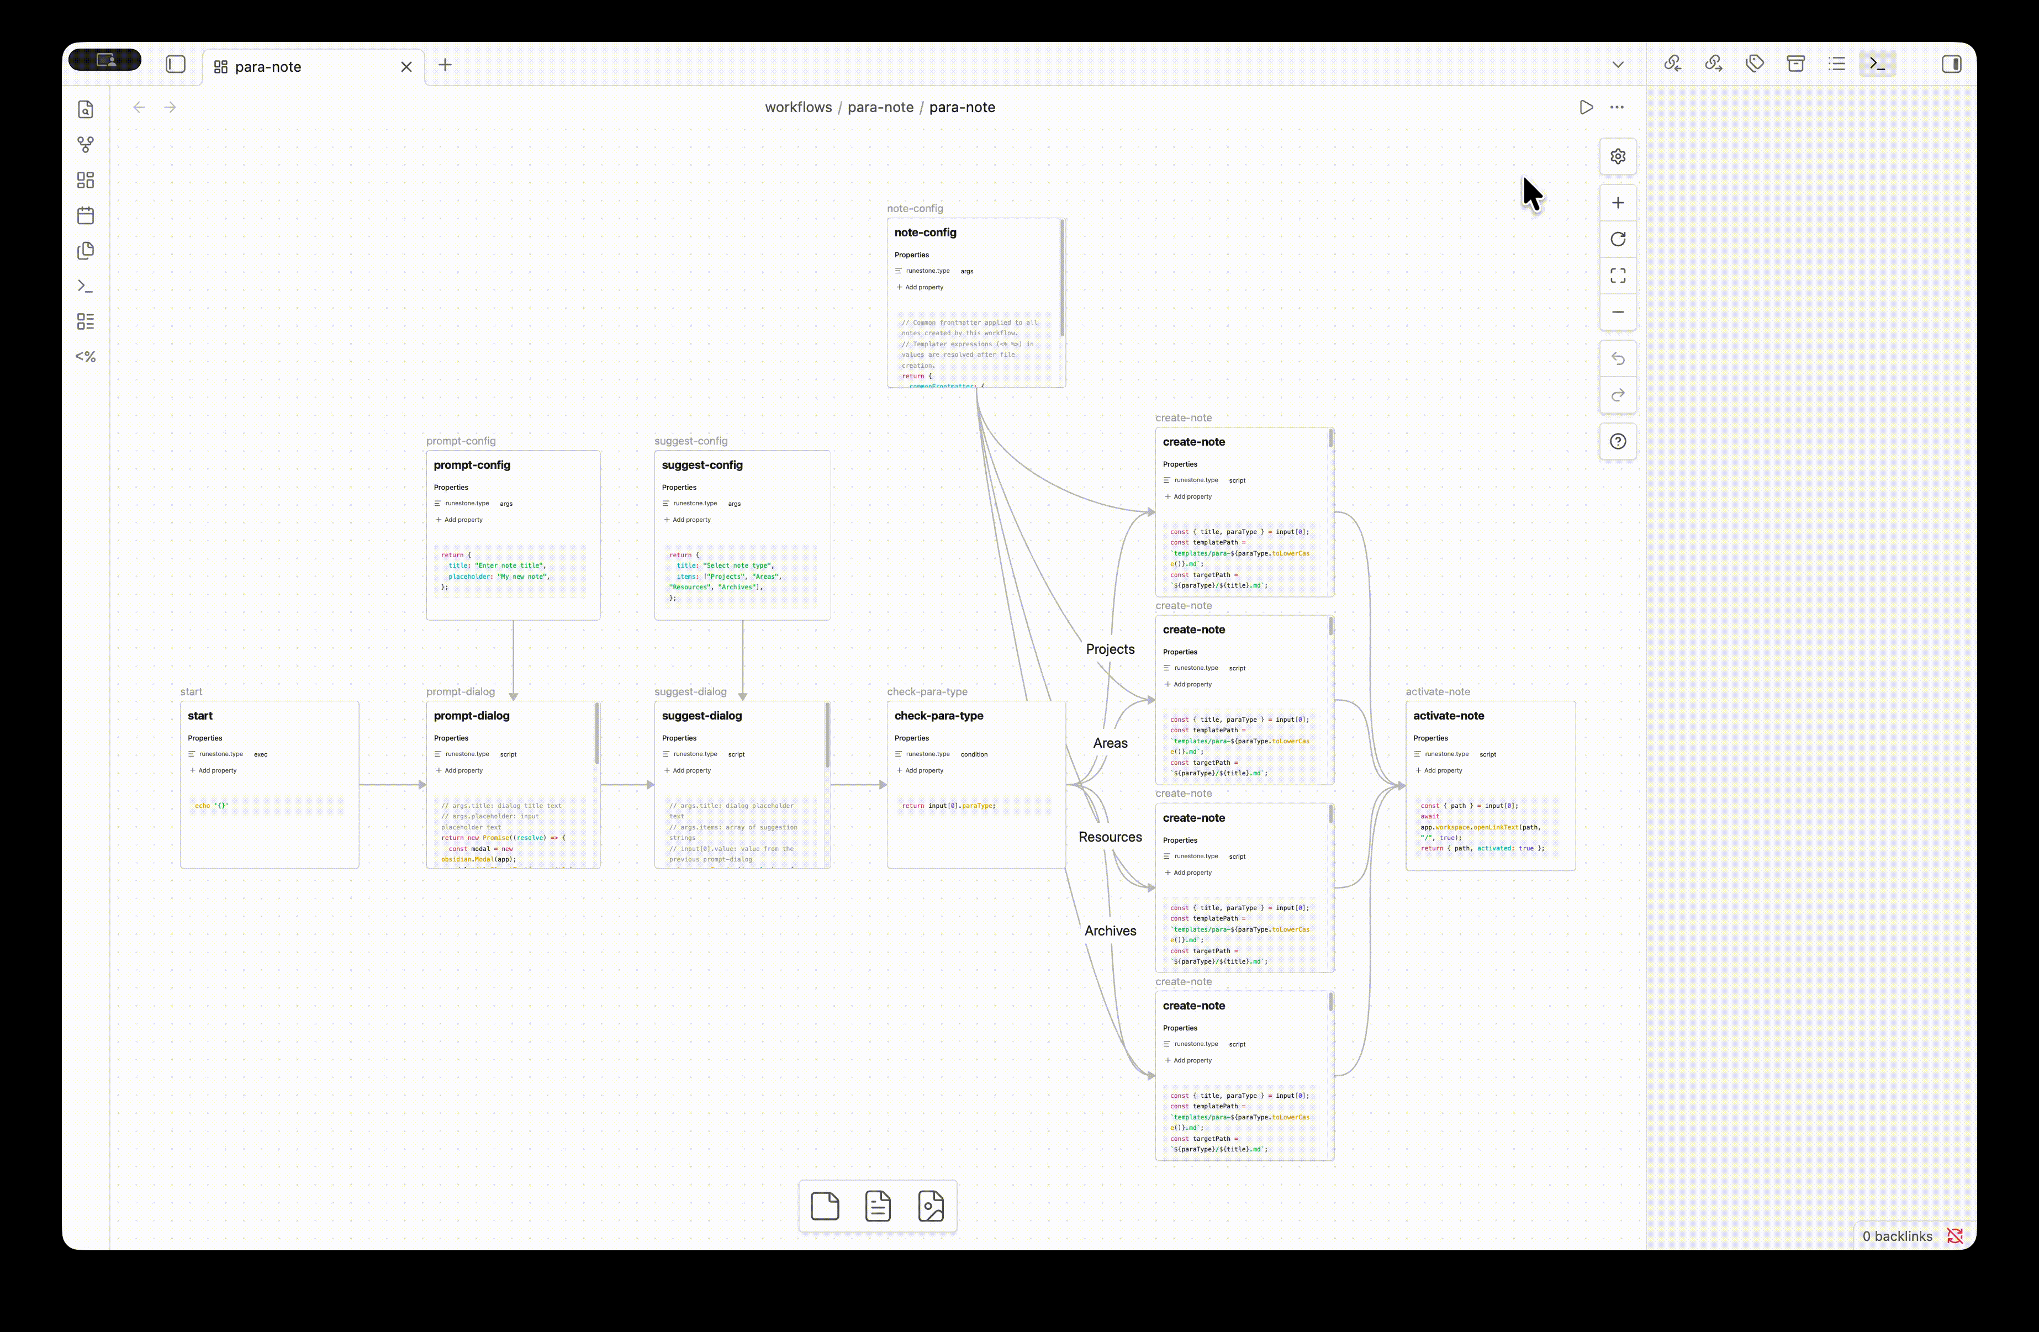Image resolution: width=2039 pixels, height=1332 pixels.
Task: Reset canvas zoom level
Action: (x=1618, y=239)
